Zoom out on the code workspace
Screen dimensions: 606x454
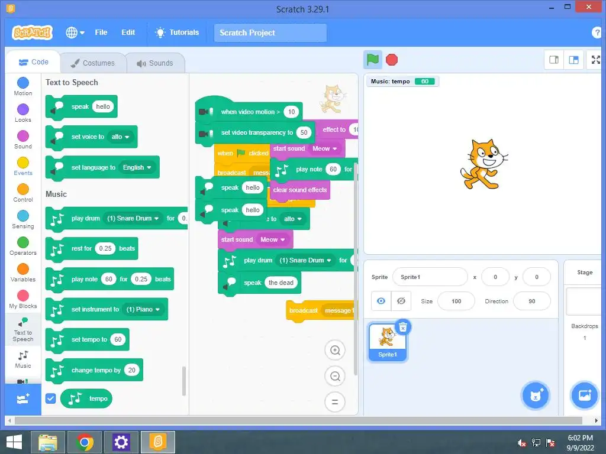(x=335, y=376)
